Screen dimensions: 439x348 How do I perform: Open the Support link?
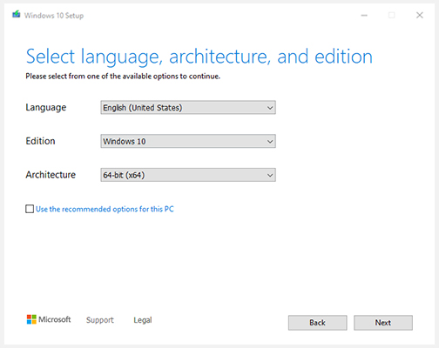100,320
